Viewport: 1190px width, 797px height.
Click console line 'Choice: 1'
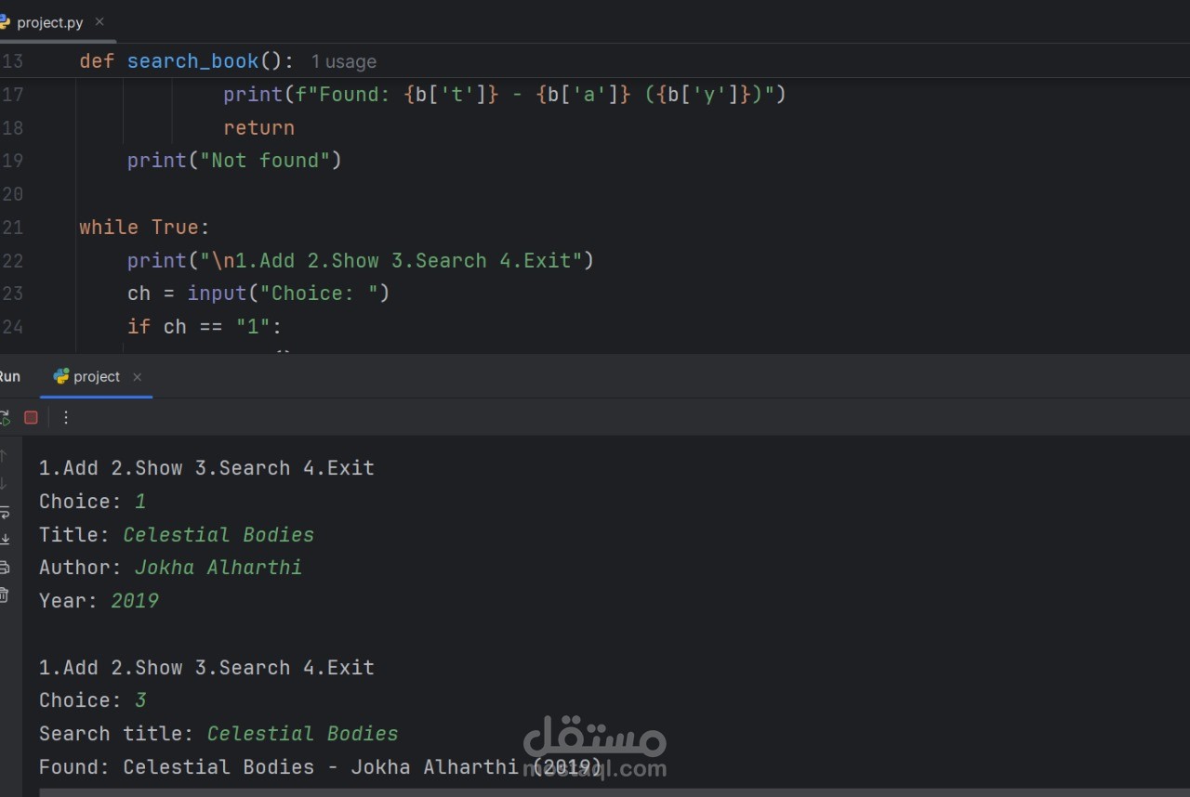click(93, 502)
